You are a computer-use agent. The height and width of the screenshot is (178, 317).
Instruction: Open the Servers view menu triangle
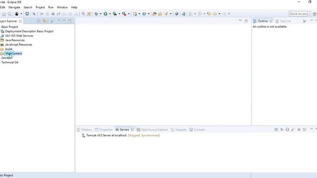coord(312,129)
